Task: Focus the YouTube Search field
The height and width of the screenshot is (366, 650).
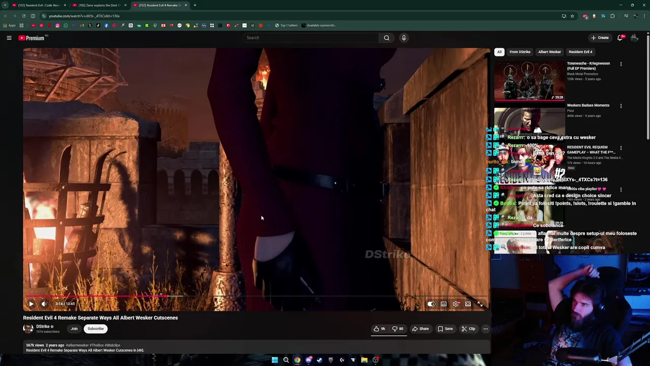Action: [x=311, y=38]
